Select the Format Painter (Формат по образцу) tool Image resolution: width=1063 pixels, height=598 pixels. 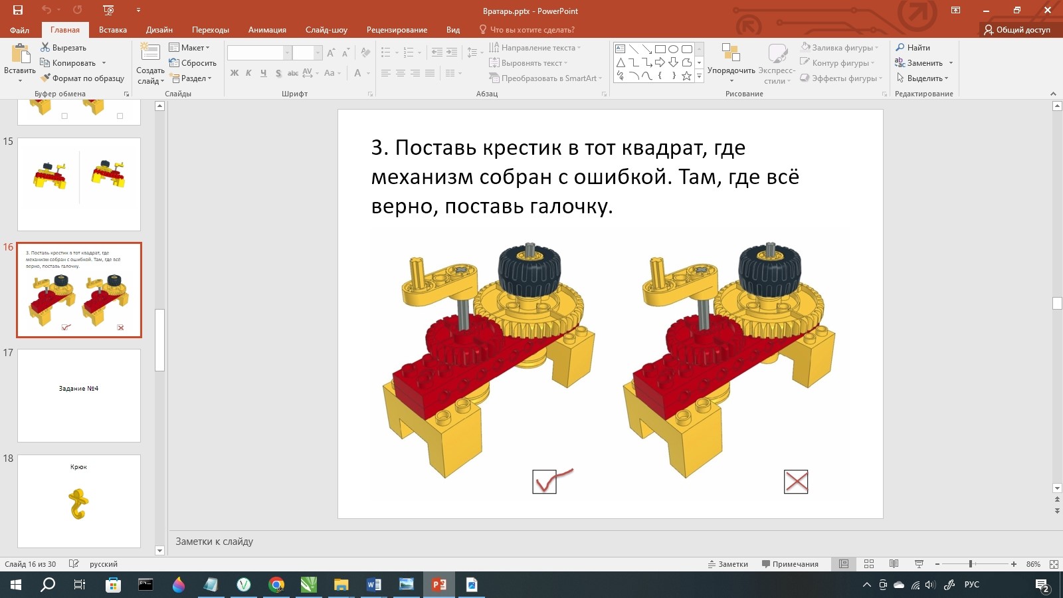[82, 78]
